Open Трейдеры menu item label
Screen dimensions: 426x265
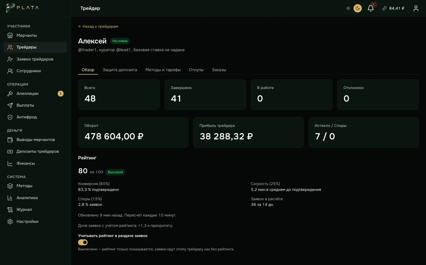click(x=26, y=47)
